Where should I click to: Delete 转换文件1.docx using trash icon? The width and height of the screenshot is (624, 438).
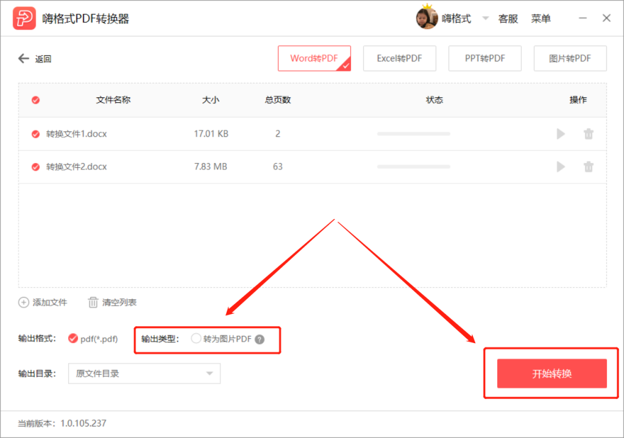coord(589,134)
